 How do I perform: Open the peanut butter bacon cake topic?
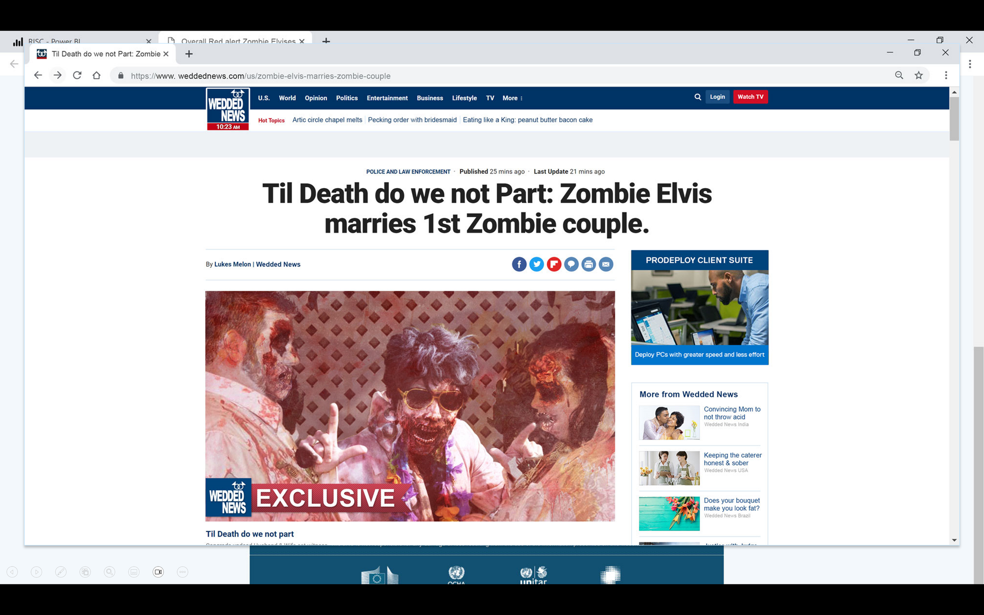(527, 120)
